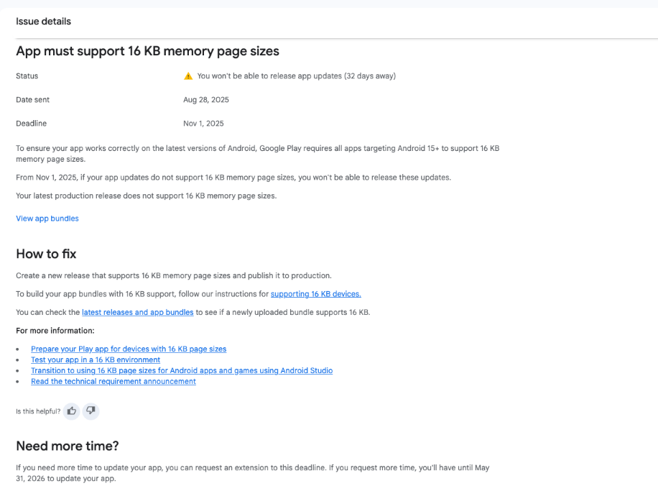Screen dimensions: 658x486
Task: Click the thumbs down not helpful icon
Action: tap(91, 411)
